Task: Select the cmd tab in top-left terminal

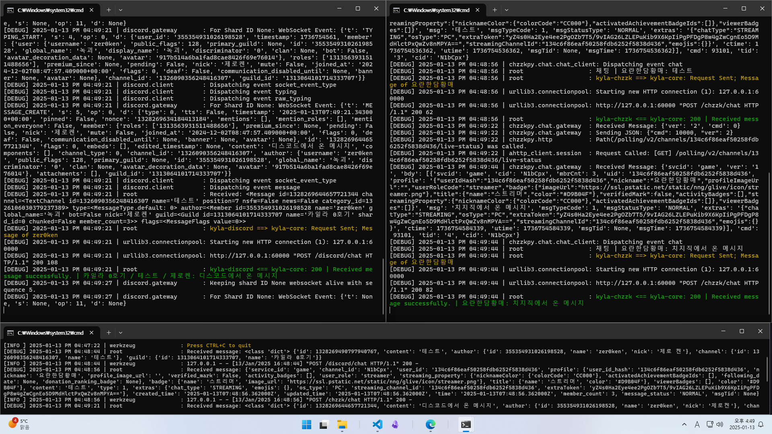Action: pos(50,10)
